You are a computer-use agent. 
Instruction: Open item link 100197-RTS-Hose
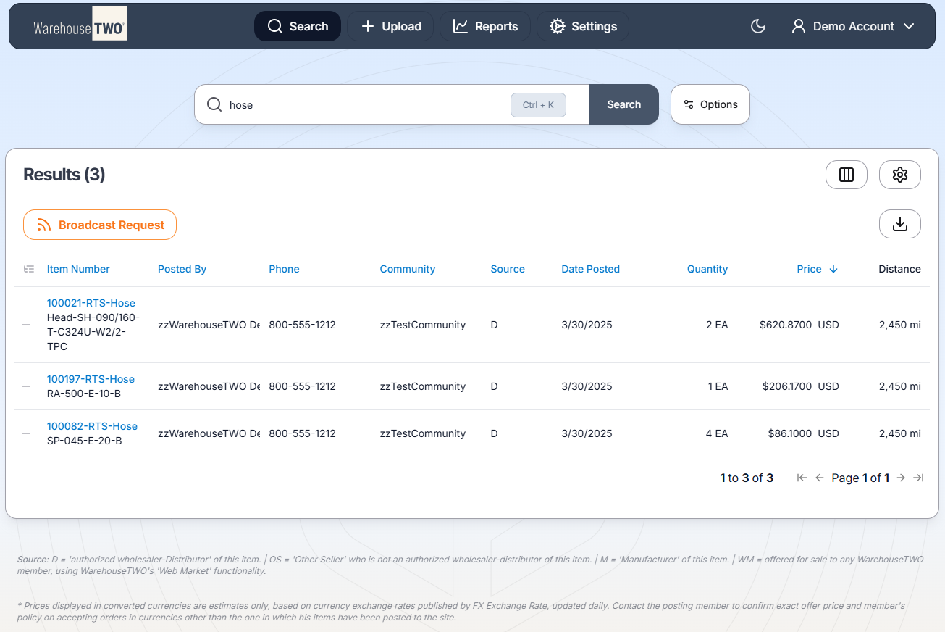[91, 379]
